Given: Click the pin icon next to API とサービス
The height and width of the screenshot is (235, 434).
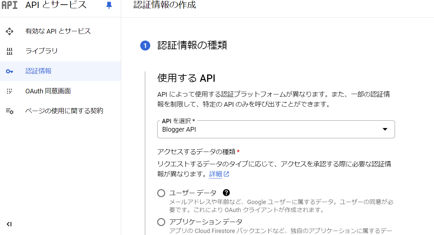Looking at the screenshot, I should (x=109, y=5).
